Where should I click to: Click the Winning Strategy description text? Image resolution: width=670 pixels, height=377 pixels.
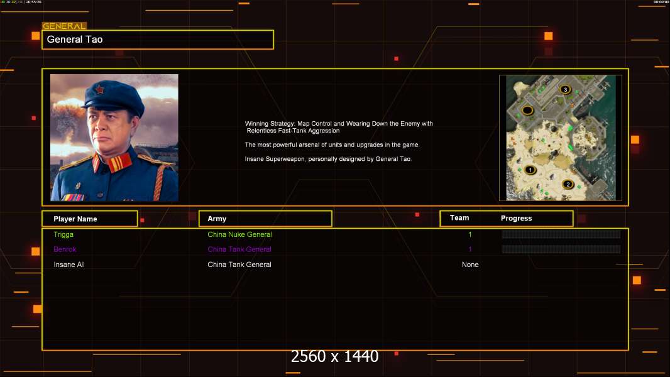339,127
